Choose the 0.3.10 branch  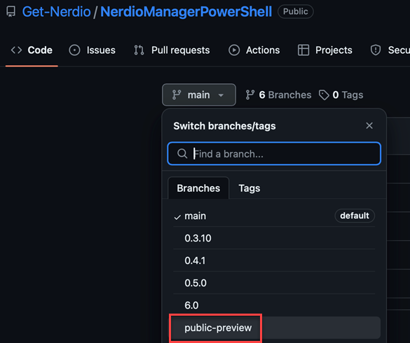(x=274, y=238)
